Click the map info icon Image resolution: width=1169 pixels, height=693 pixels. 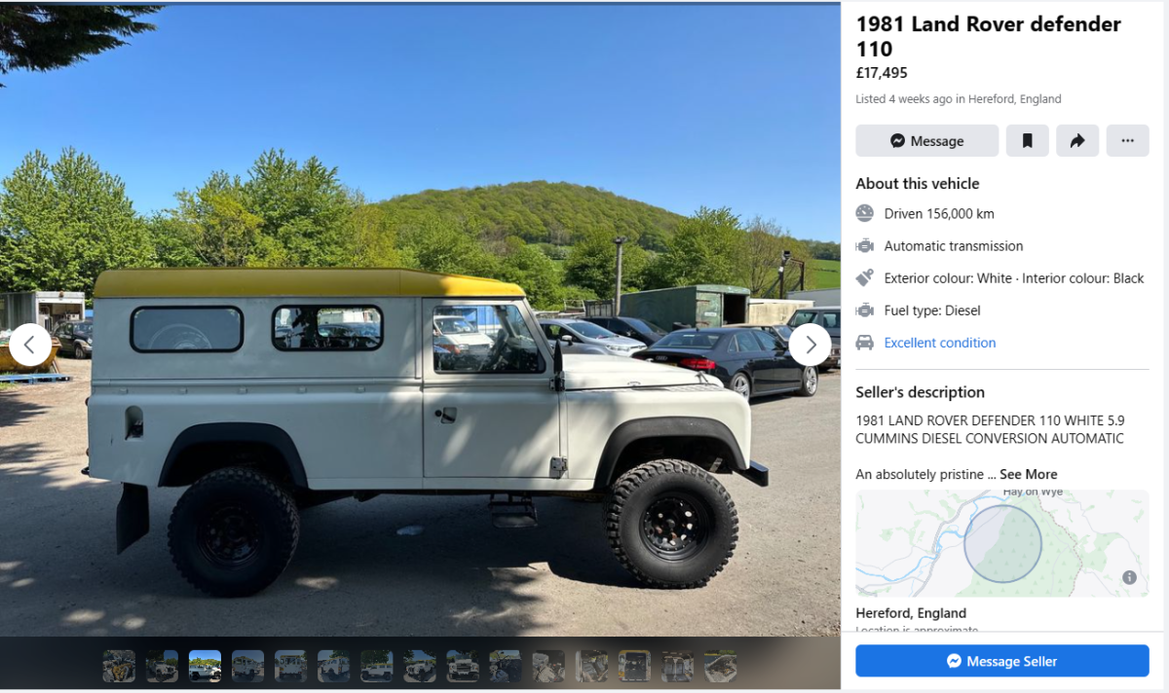pyautogui.click(x=1129, y=577)
